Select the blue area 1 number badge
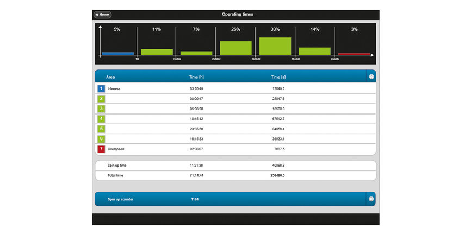 [x=101, y=88]
